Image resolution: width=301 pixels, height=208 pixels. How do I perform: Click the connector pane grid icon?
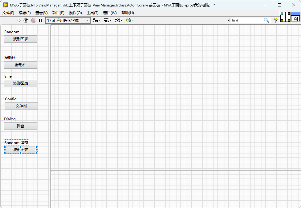(x=285, y=17)
